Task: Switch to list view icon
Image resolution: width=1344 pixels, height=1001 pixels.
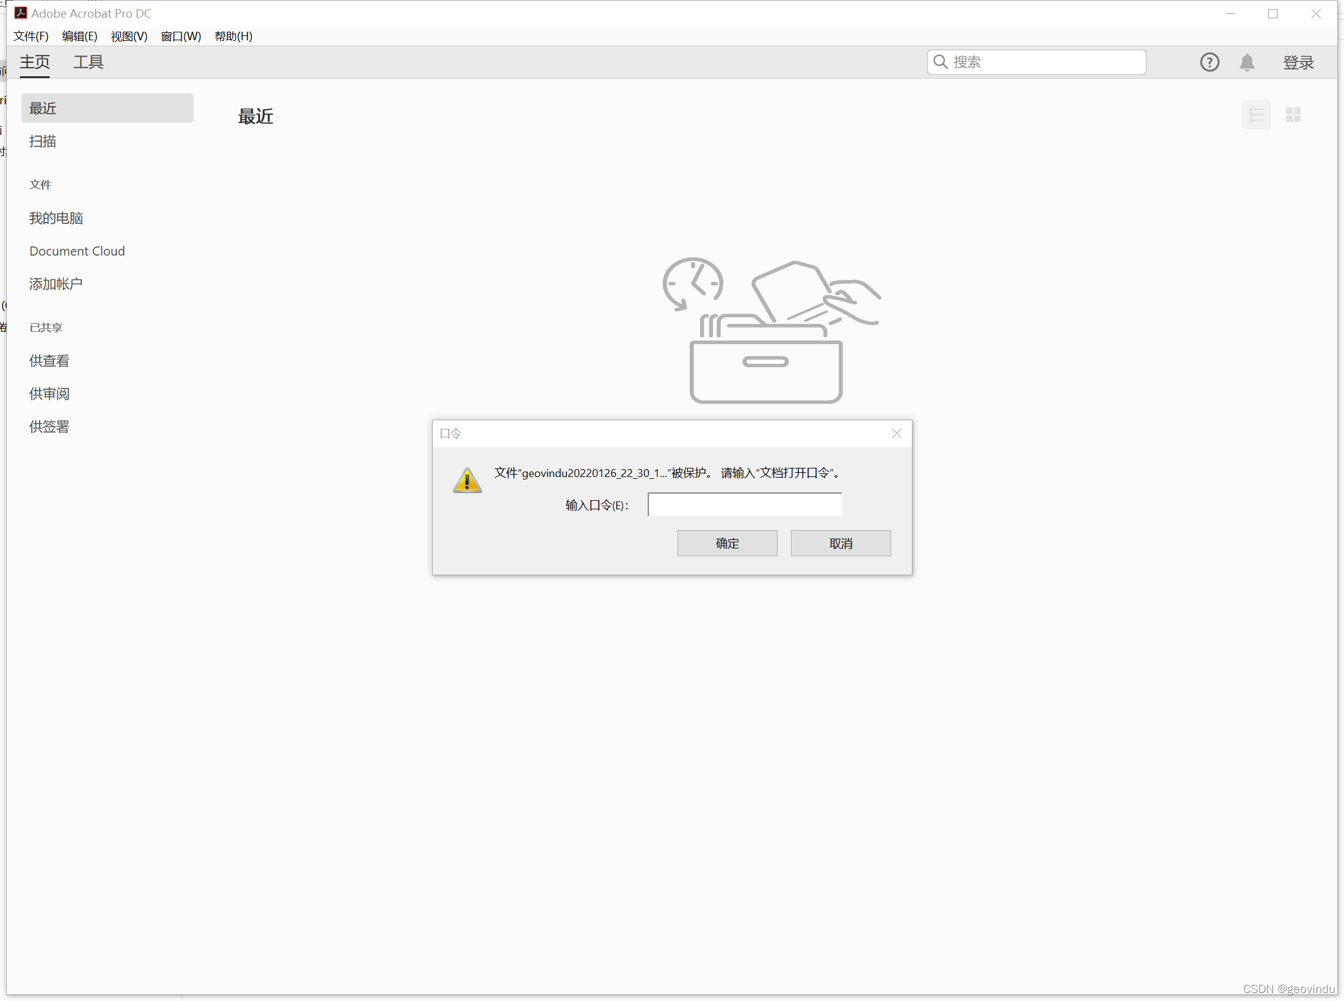Action: coord(1256,115)
